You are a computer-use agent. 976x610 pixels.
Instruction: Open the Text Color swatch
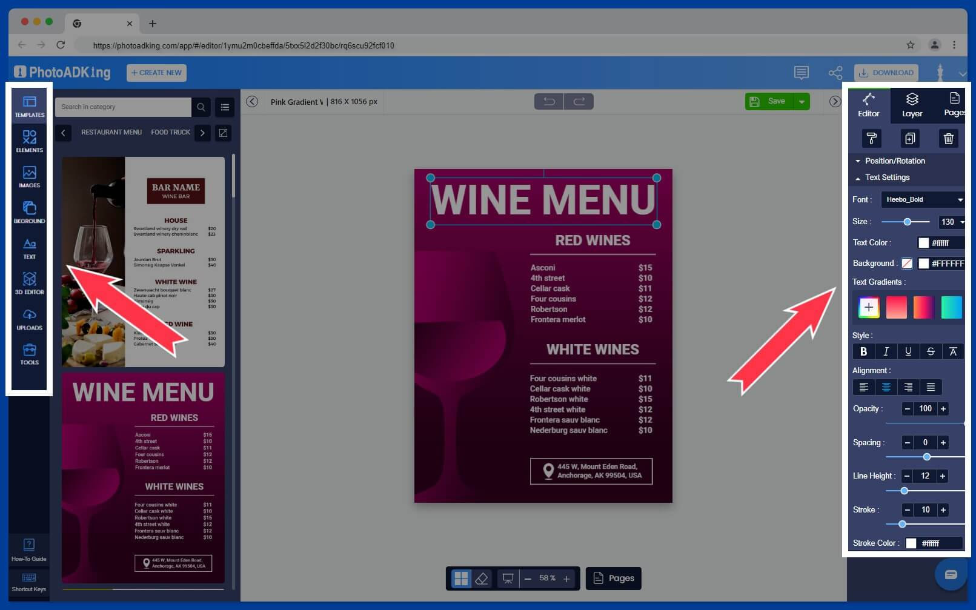coord(923,242)
